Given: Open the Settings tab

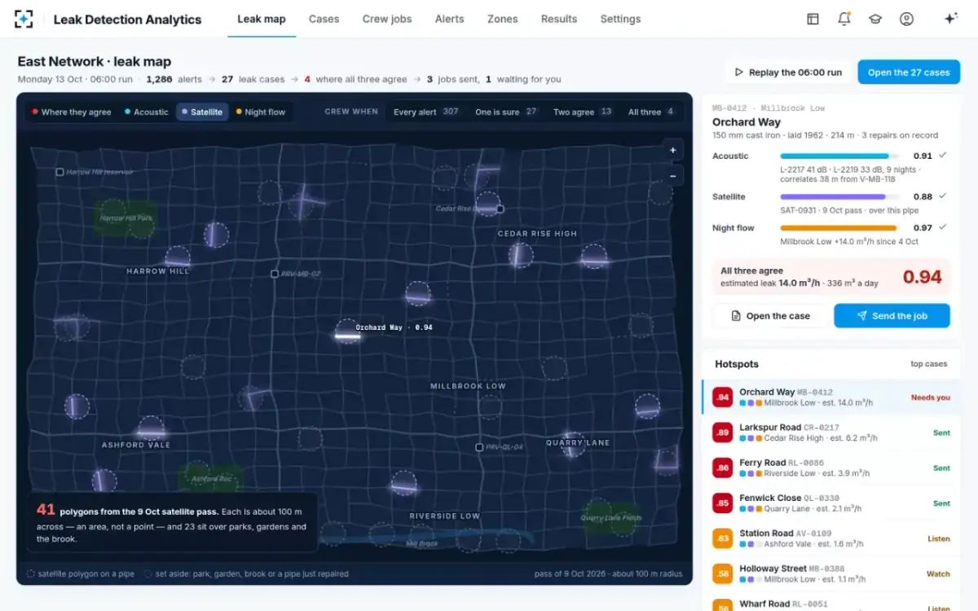Looking at the screenshot, I should point(620,19).
